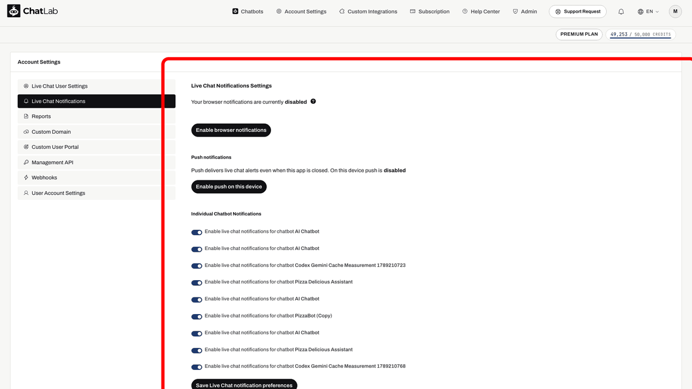692x389 pixels.
Task: Click the Help Center question icon
Action: click(465, 11)
